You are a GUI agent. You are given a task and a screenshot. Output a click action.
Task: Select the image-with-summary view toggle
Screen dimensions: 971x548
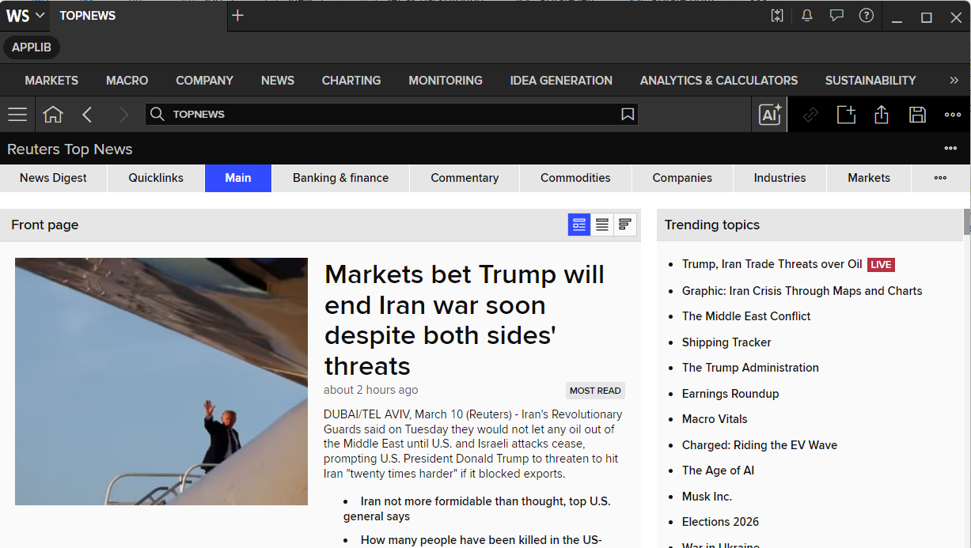pyautogui.click(x=579, y=225)
